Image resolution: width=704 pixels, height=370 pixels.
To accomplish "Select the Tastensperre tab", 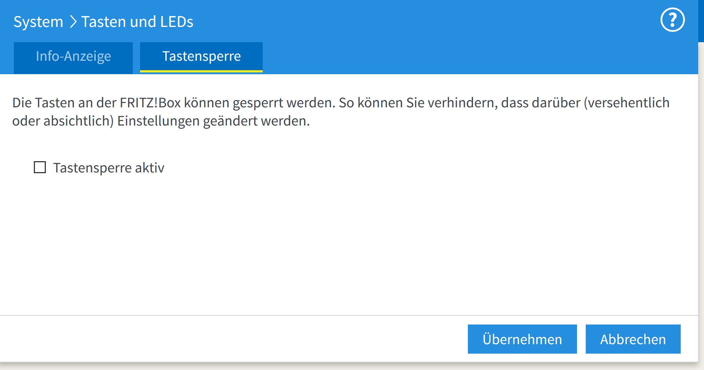I will tap(201, 56).
